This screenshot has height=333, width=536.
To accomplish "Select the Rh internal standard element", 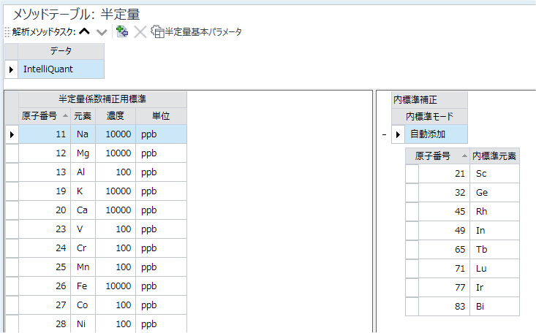I will [x=494, y=212].
